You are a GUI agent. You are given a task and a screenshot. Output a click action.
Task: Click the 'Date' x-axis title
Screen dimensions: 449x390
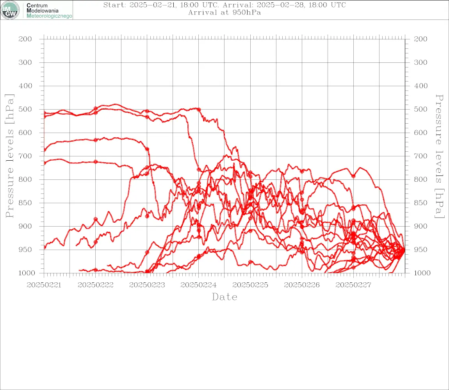click(x=224, y=297)
